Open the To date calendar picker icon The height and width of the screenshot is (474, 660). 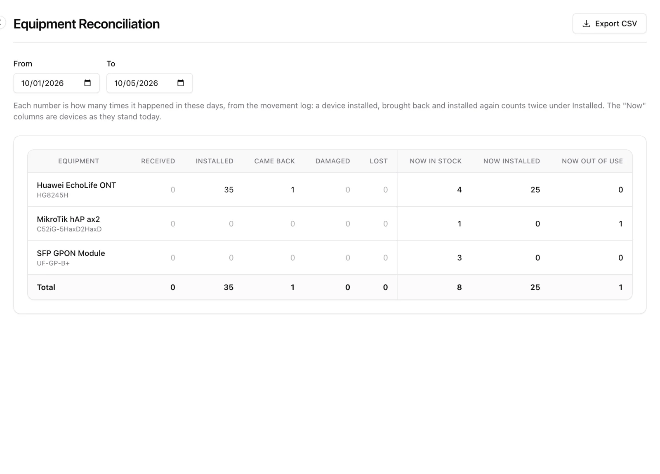pyautogui.click(x=181, y=83)
